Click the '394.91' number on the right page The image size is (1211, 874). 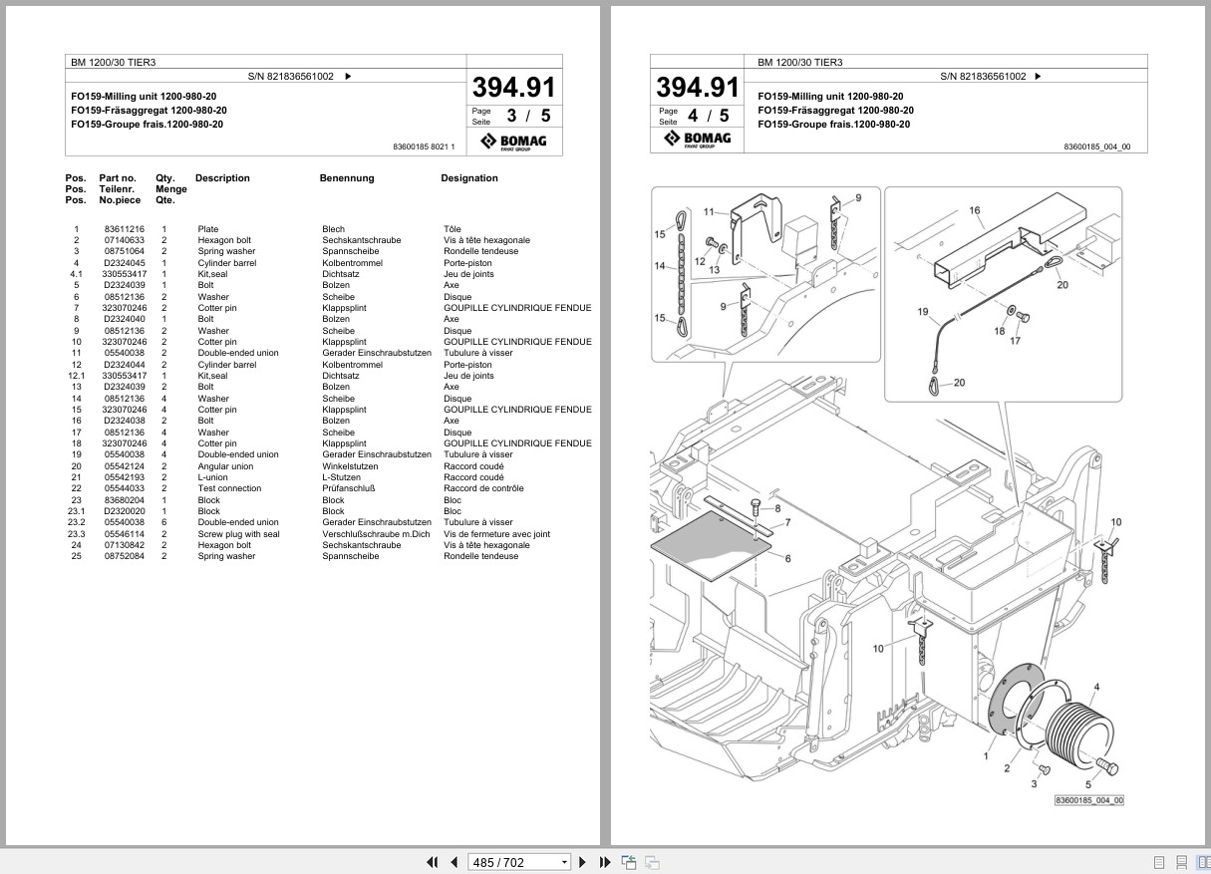[698, 86]
